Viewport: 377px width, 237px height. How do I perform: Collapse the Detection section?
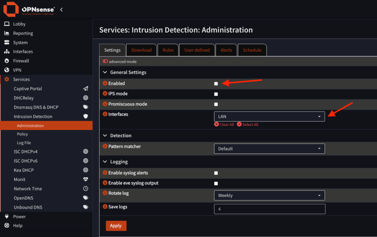coord(105,135)
